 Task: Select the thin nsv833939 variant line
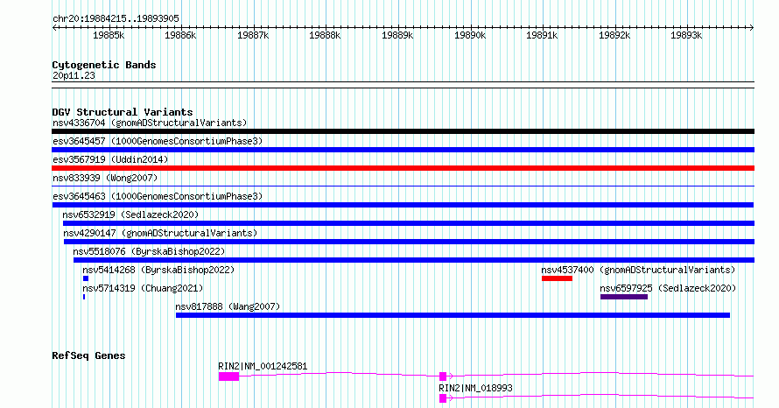[403, 186]
